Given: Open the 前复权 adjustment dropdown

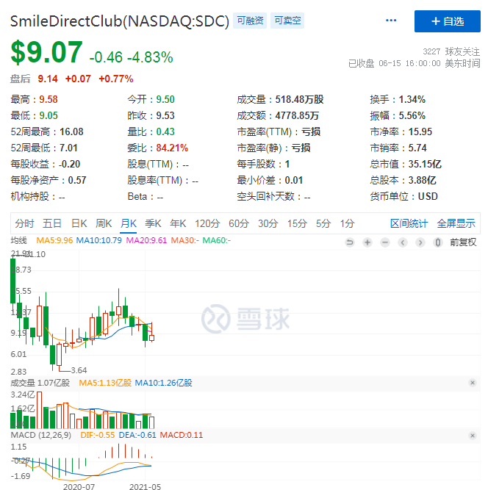Looking at the screenshot, I should 463,242.
